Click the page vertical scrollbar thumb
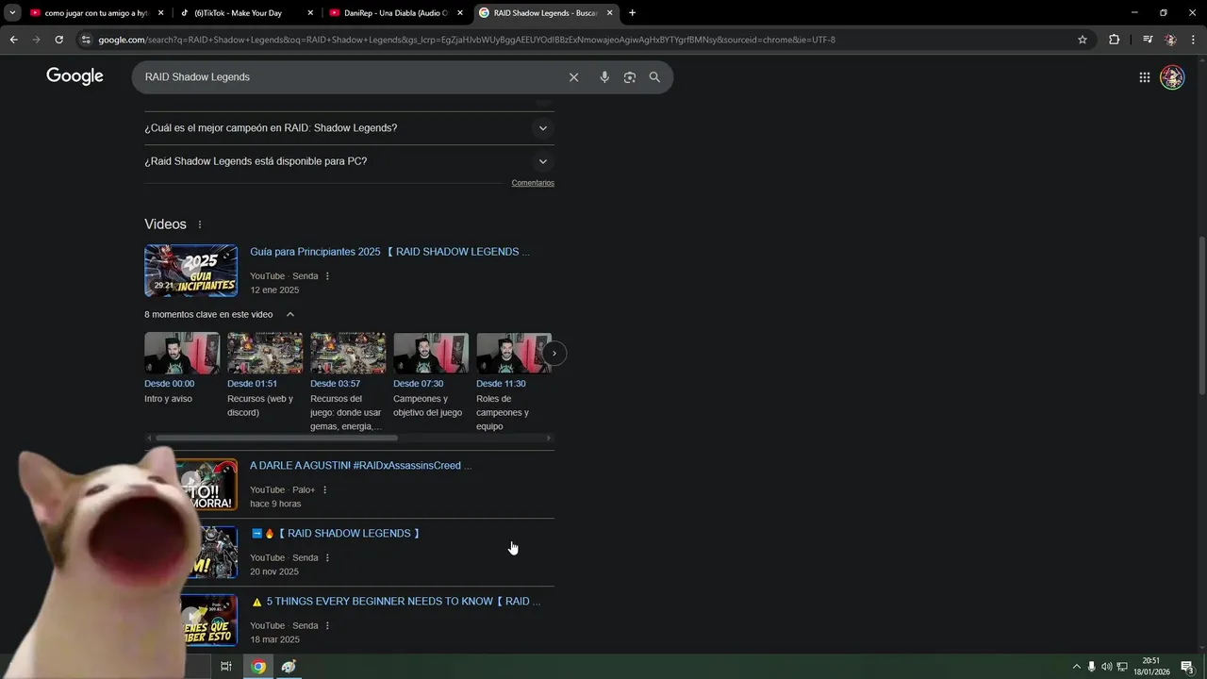1207x679 pixels. (1201, 314)
